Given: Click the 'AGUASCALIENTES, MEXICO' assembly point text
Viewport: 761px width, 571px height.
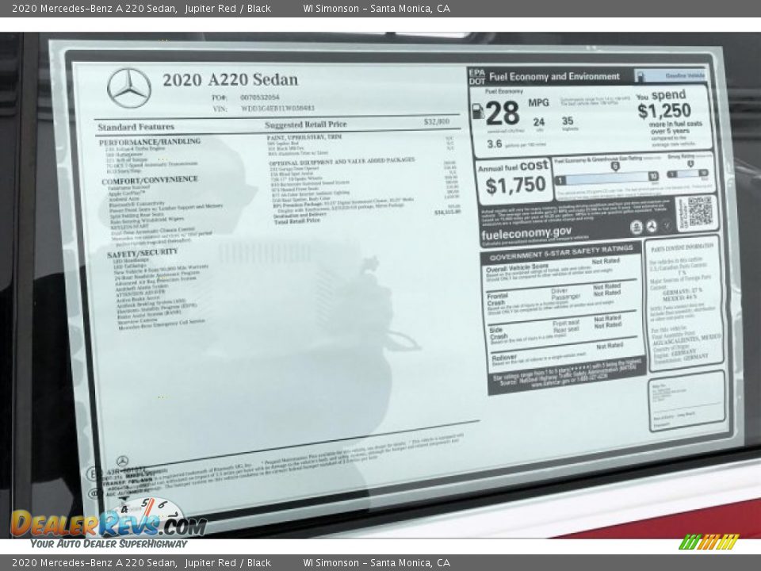Looking at the screenshot, I should [687, 339].
